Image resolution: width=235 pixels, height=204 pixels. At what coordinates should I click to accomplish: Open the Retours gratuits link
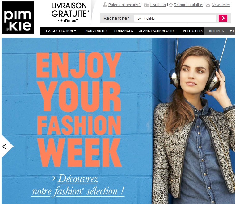click(188, 5)
